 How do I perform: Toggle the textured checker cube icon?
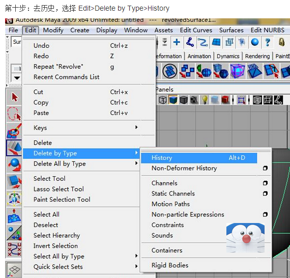click(x=194, y=100)
